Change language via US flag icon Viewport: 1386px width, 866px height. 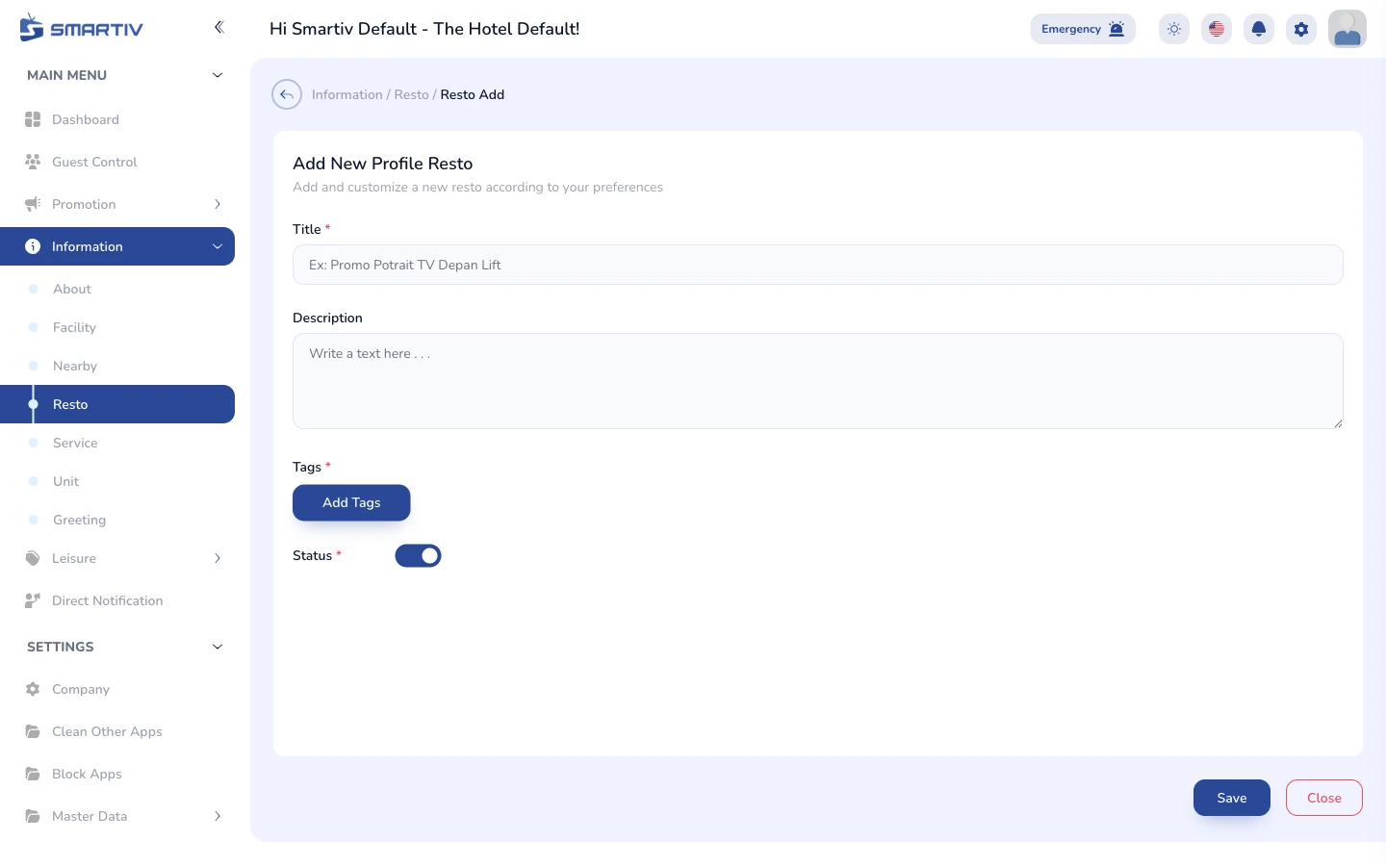(x=1217, y=29)
